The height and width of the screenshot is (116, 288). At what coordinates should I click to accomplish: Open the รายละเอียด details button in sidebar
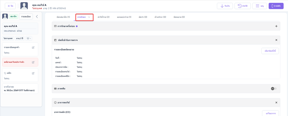click(x=26, y=17)
